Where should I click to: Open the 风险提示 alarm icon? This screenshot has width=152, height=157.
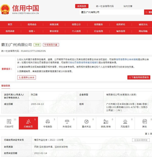(x=125, y=121)
